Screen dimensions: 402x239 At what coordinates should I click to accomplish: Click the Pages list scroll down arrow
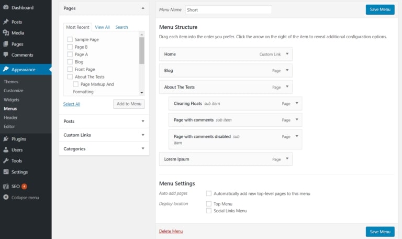point(142,93)
